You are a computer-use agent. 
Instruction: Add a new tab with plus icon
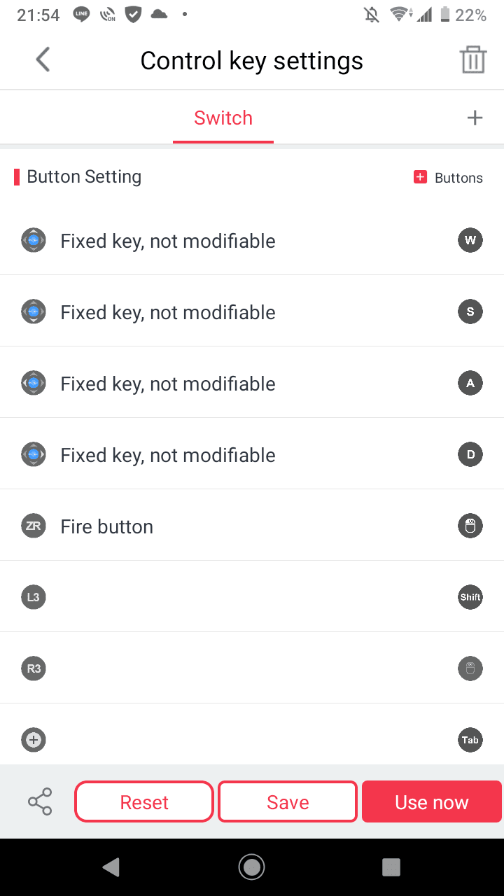(475, 118)
